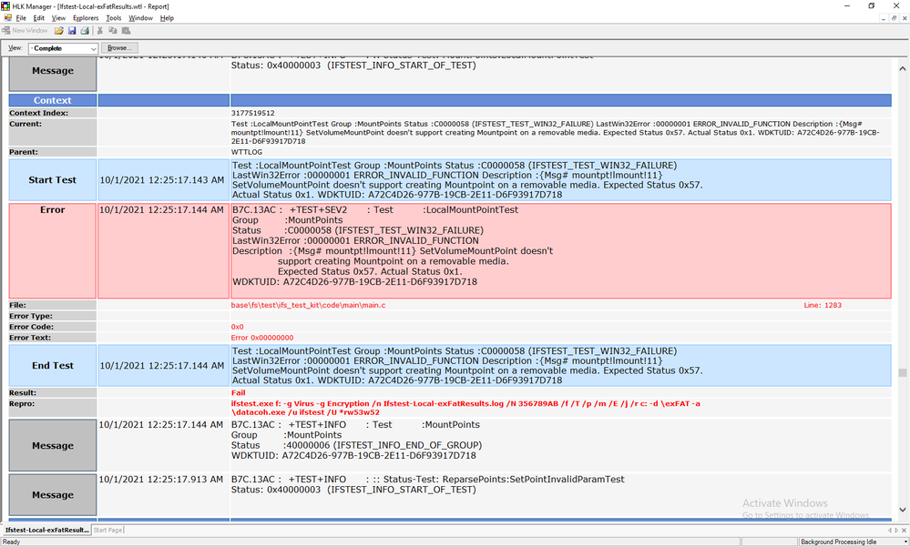
Task: Click the 'Parent:' label
Action: pyautogui.click(x=23, y=152)
